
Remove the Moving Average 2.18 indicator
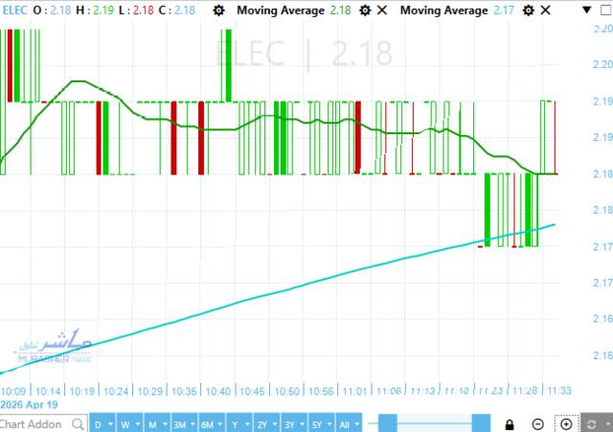[383, 10]
